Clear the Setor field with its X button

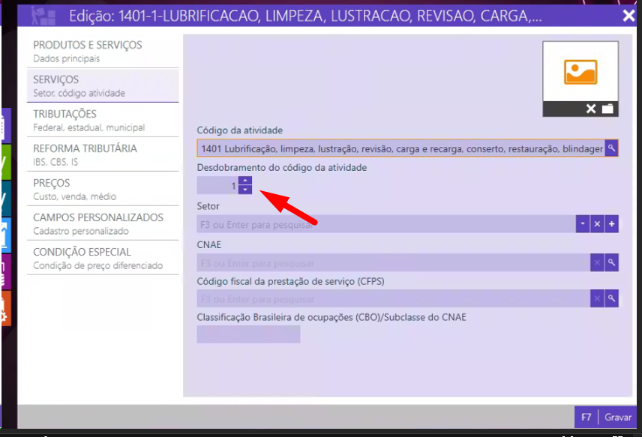click(x=597, y=224)
